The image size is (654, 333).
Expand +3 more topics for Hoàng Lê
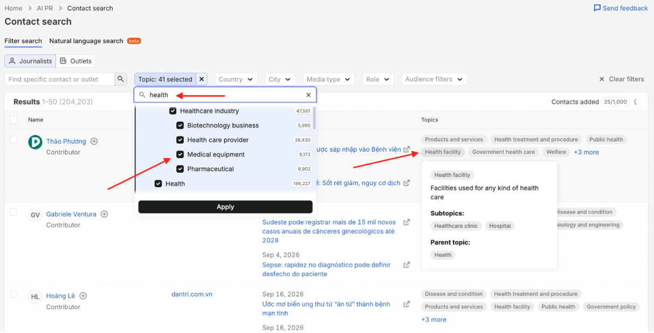click(433, 320)
